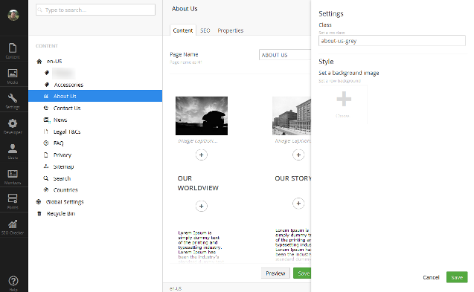
Task: Add content below the building image
Action: click(x=298, y=155)
